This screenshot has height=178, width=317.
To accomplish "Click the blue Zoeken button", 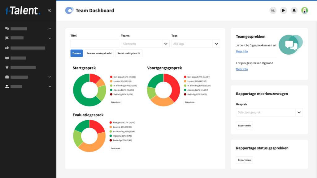I will (x=77, y=53).
